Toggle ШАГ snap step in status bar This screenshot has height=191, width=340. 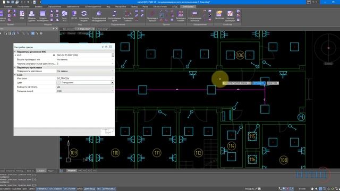[25, 189]
